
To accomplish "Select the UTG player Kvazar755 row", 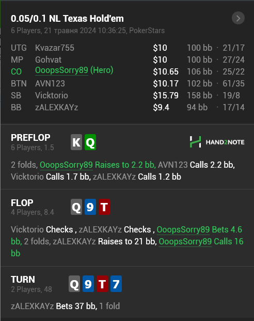I will [128, 48].
